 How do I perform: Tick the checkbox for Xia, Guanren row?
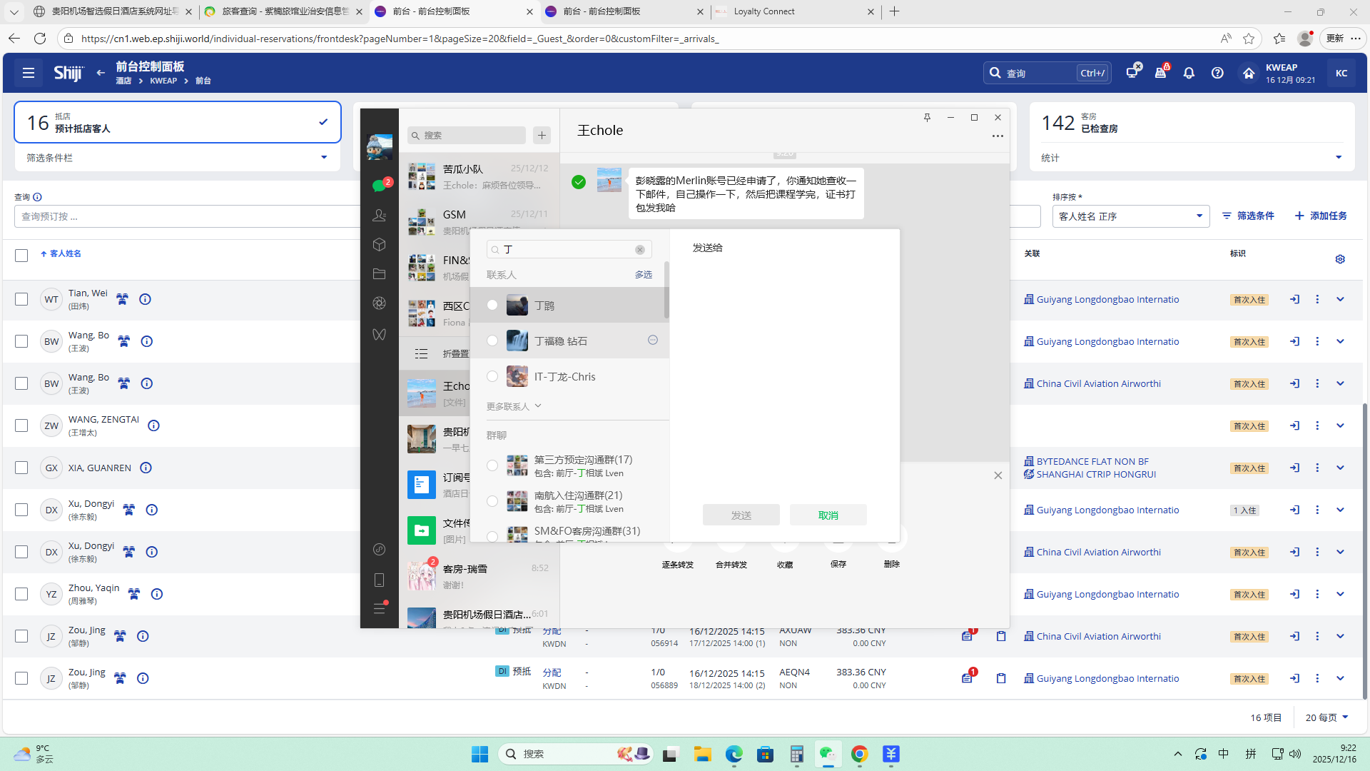click(x=21, y=468)
